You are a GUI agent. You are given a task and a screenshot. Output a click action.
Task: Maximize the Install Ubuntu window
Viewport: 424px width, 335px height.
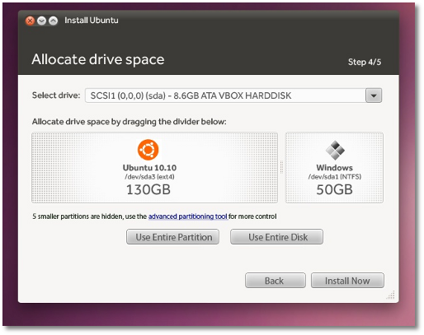click(x=53, y=21)
